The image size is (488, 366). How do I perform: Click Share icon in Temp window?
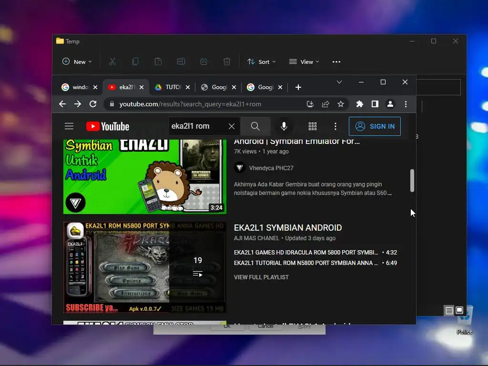pyautogui.click(x=204, y=61)
